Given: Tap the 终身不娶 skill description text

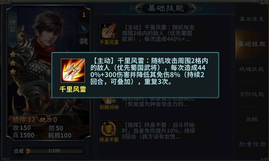Looking at the screenshot, I should pyautogui.click(x=158, y=131).
